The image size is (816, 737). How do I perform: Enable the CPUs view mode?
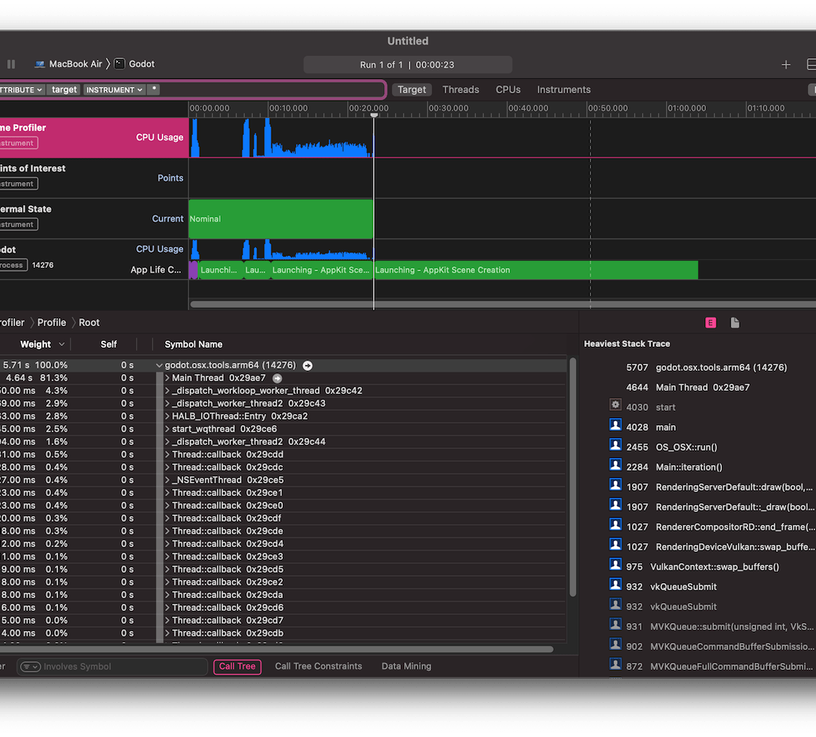coord(508,89)
